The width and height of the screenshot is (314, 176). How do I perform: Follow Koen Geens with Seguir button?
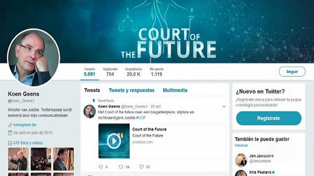pyautogui.click(x=292, y=72)
